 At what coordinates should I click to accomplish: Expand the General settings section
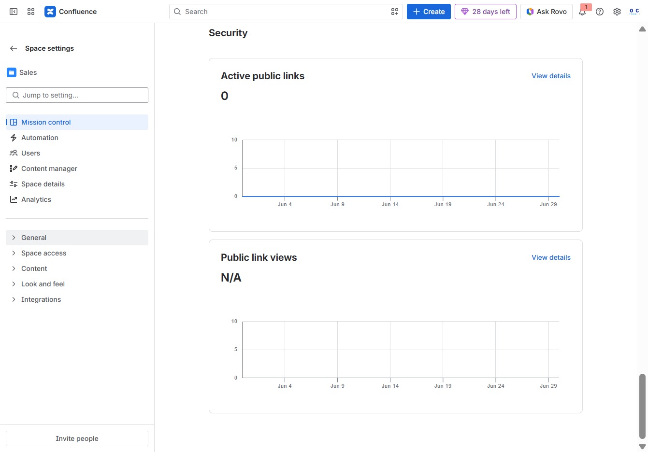pyautogui.click(x=77, y=238)
